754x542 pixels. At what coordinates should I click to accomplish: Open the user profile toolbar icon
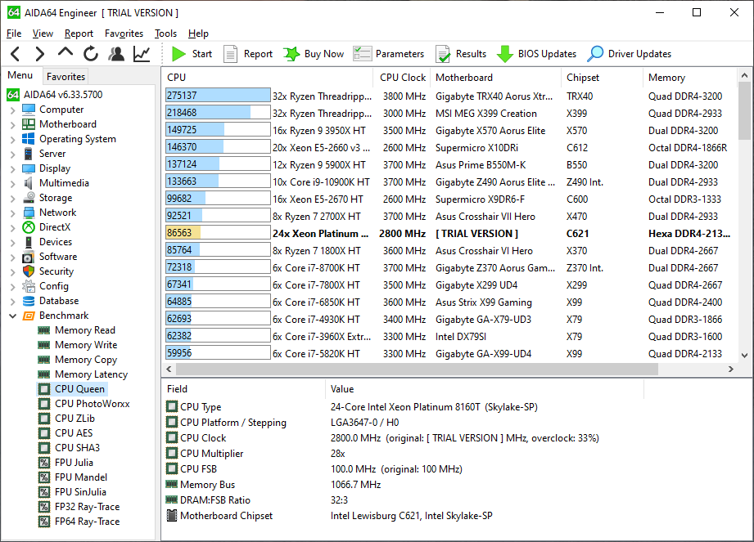(116, 54)
